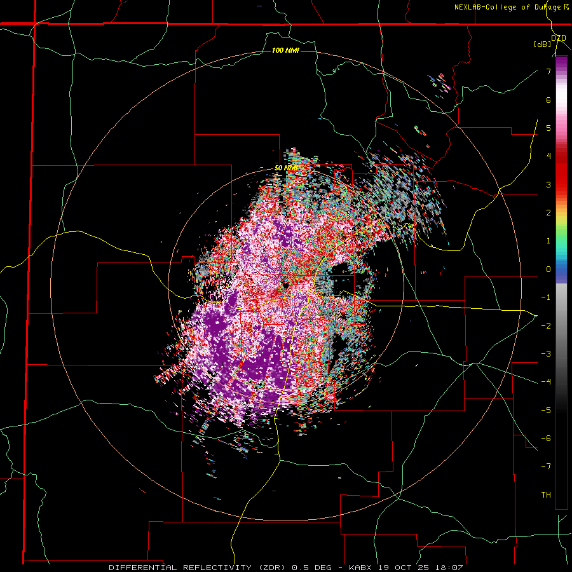Click the DZD legend title

[x=558, y=38]
